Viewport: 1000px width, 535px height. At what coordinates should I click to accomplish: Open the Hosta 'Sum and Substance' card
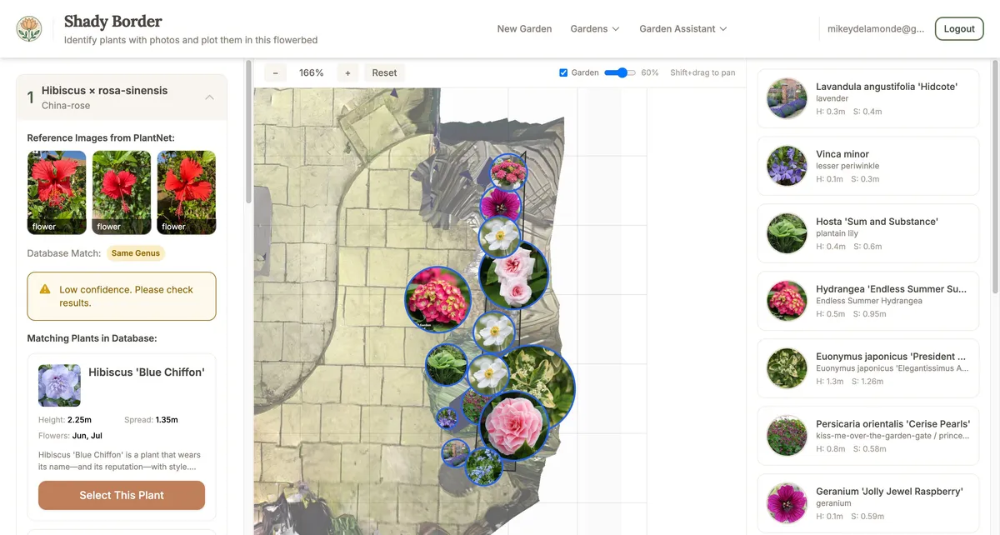(867, 232)
